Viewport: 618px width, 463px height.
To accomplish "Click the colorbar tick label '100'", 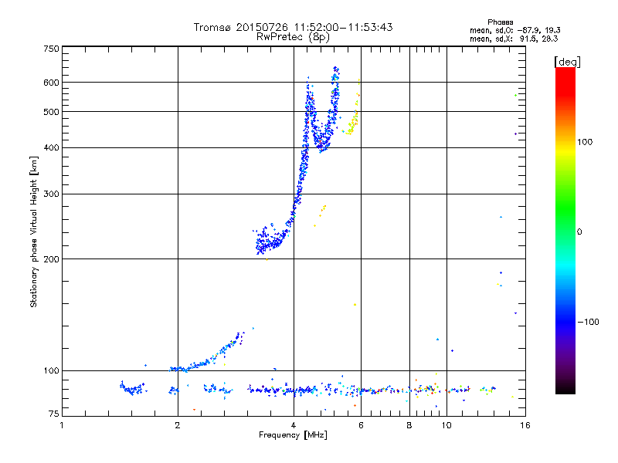I will coord(585,142).
